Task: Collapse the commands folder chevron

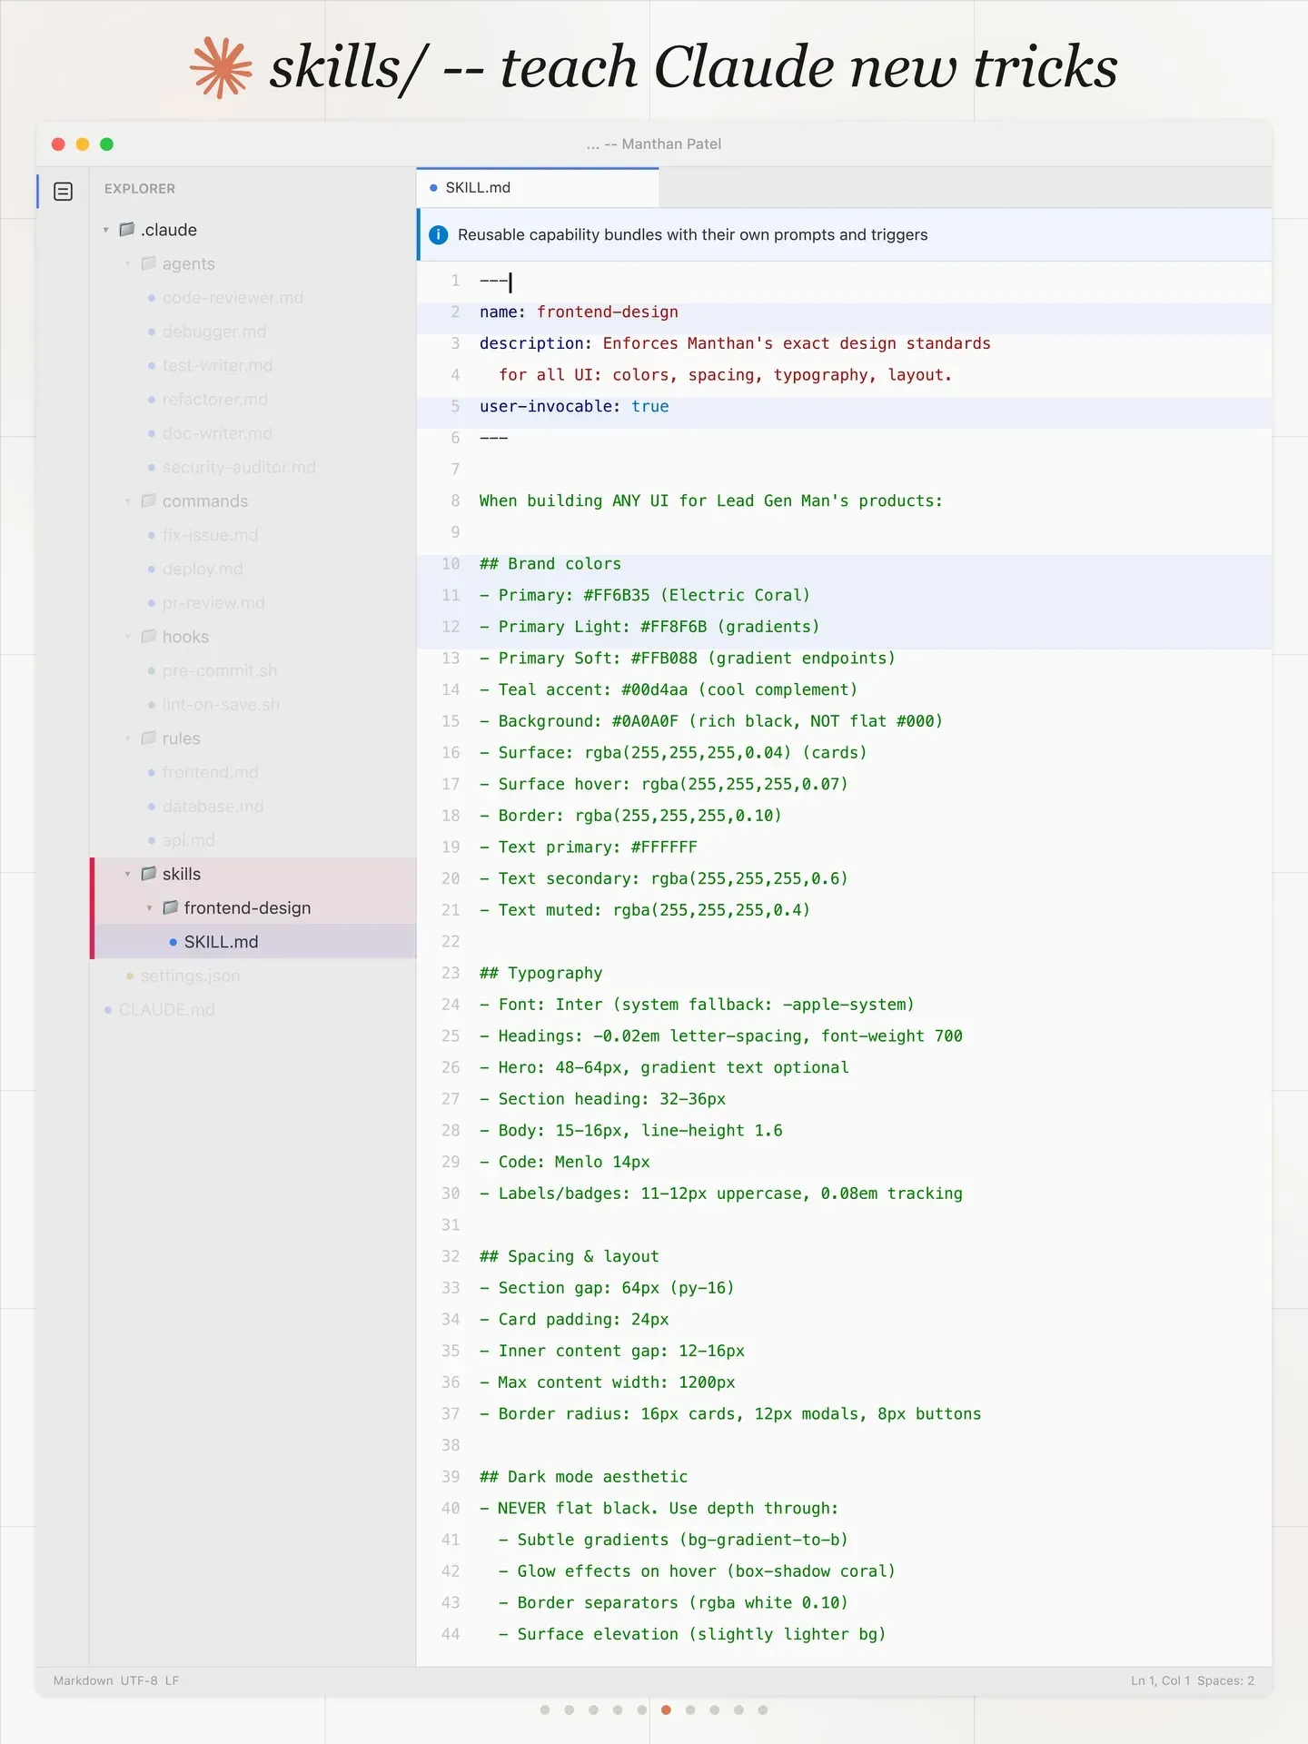Action: (128, 501)
